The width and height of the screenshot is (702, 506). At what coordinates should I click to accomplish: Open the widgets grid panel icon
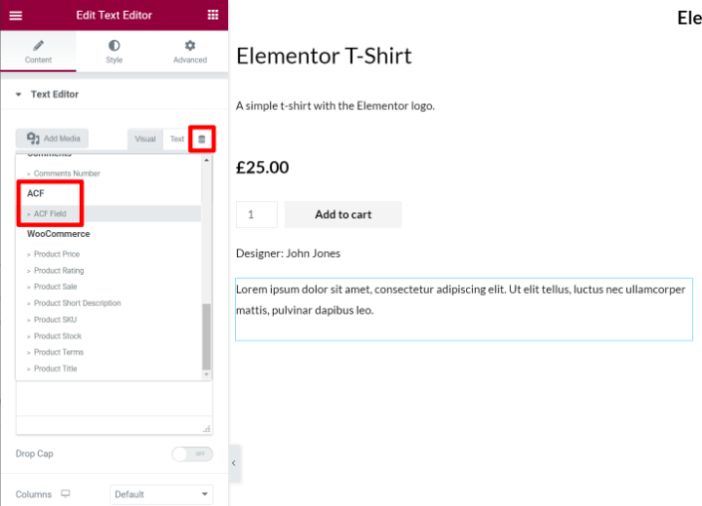[x=213, y=15]
